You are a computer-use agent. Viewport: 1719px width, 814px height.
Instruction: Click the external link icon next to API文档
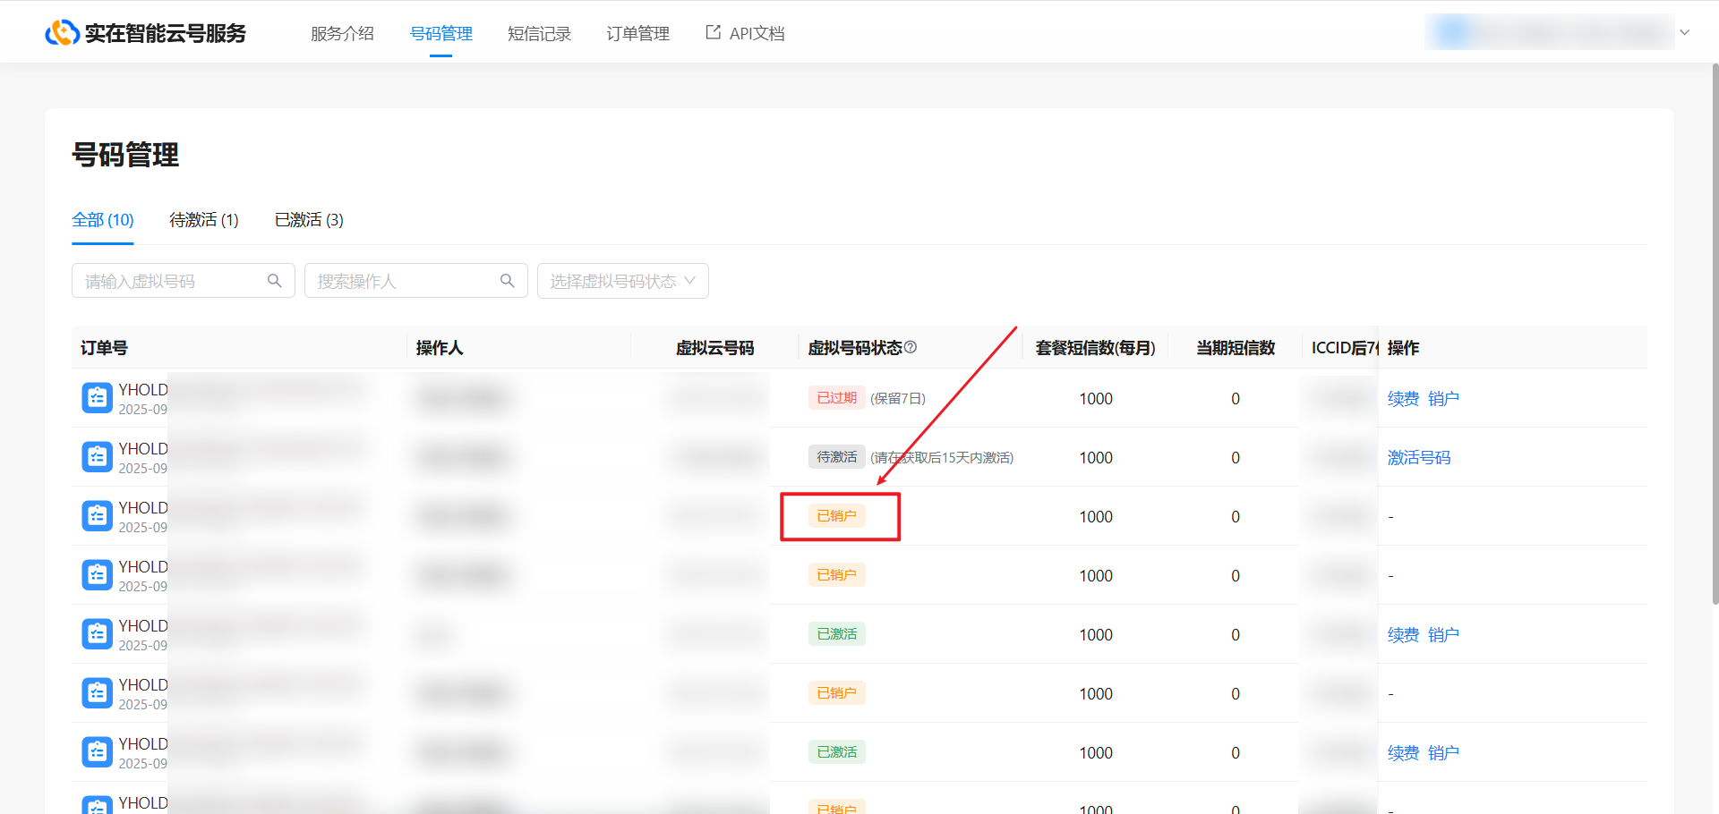pyautogui.click(x=714, y=32)
